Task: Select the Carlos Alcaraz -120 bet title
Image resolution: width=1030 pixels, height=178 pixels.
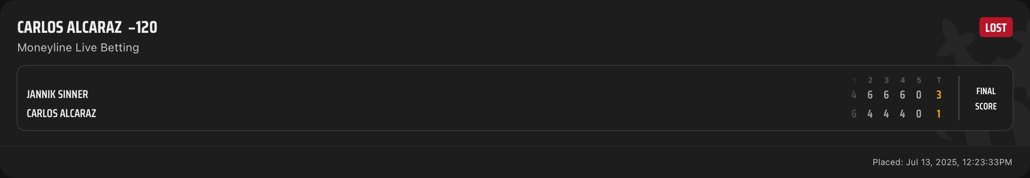Action: tap(87, 28)
